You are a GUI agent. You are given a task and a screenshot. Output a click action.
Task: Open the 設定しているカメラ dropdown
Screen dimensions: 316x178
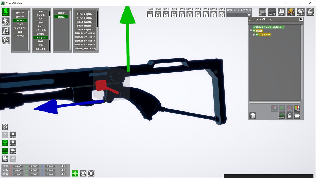[239, 15]
